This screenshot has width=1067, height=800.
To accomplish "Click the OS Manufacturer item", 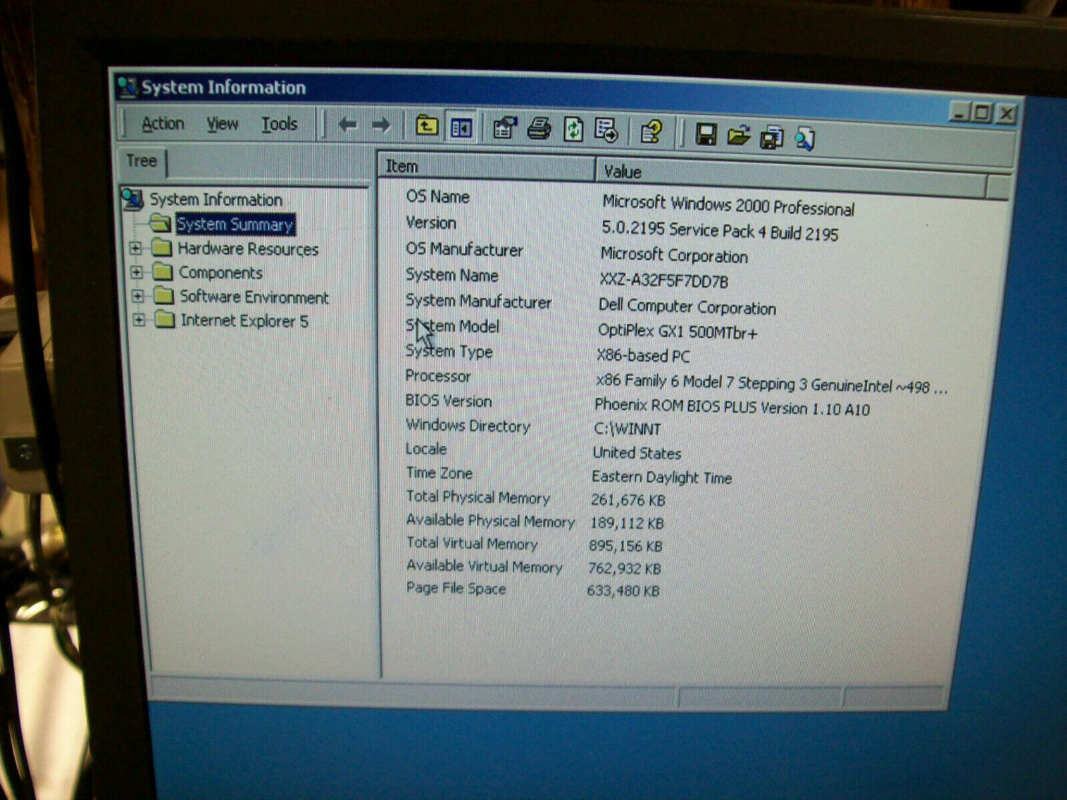I will coord(464,249).
